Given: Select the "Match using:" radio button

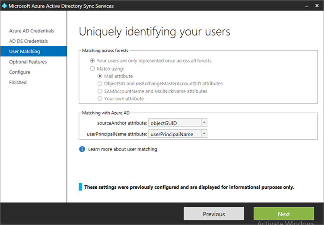Looking at the screenshot, I should click(x=92, y=69).
